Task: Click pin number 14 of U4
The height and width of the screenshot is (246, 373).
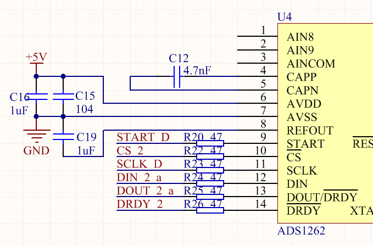Action: [x=260, y=204]
